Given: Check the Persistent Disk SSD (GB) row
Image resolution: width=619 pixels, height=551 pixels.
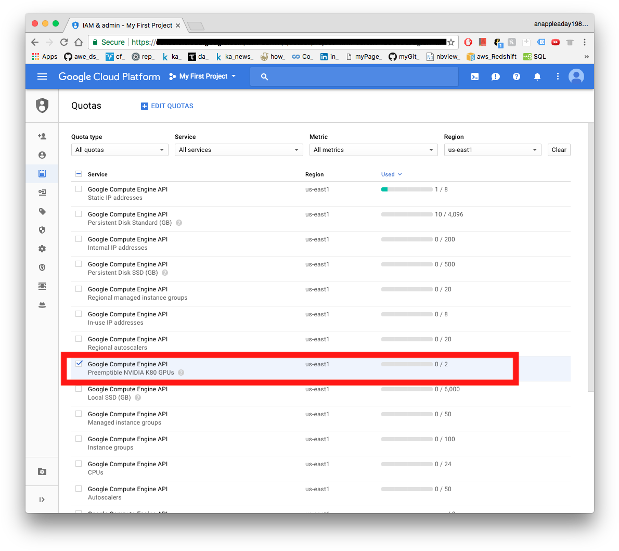Looking at the screenshot, I should 79,263.
